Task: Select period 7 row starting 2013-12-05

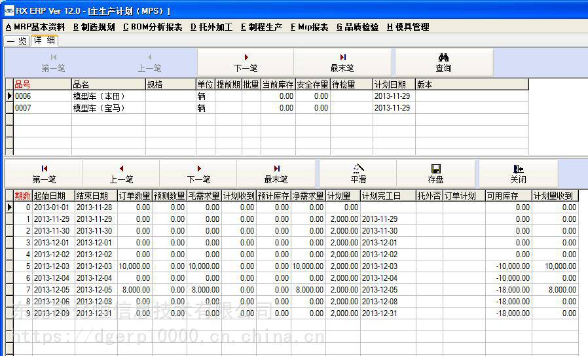Action: click(52, 290)
